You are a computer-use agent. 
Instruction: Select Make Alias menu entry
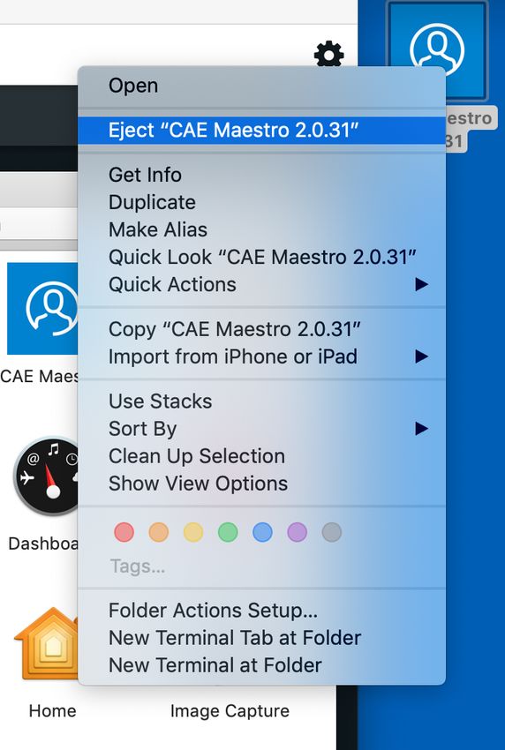(261, 229)
